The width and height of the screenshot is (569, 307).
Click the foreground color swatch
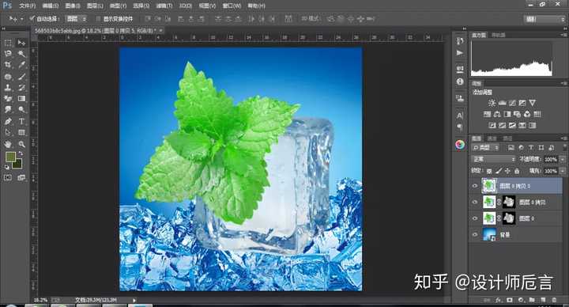10,157
